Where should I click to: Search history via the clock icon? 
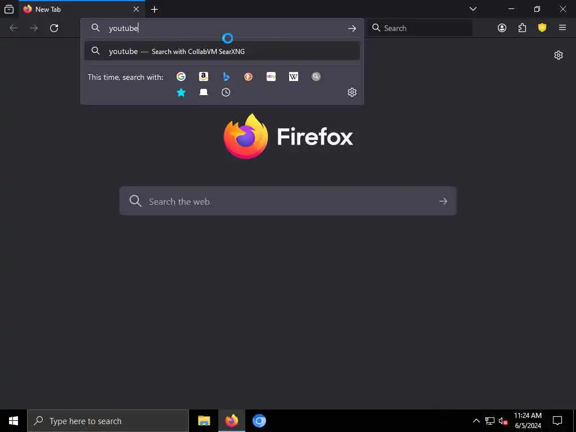click(x=226, y=92)
